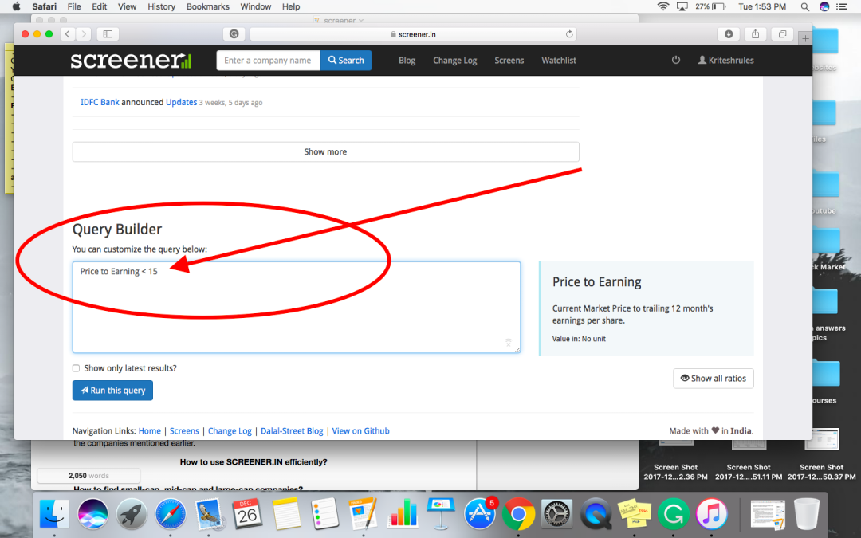Image resolution: width=861 pixels, height=538 pixels.
Task: Click the company name search field
Action: pyautogui.click(x=269, y=61)
